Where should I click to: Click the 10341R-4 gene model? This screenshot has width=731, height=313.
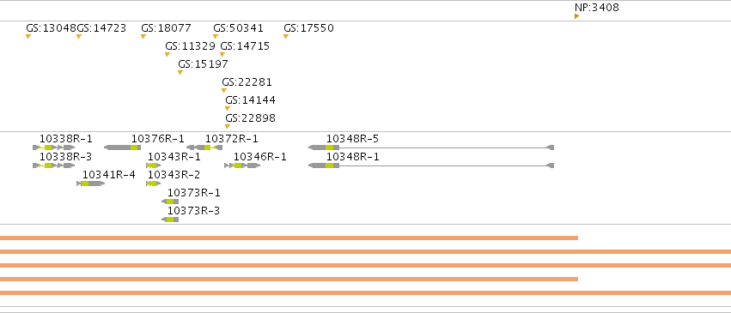click(90, 184)
